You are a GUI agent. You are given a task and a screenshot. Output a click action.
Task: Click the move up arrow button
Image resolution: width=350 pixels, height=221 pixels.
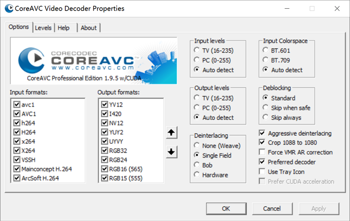click(x=171, y=133)
